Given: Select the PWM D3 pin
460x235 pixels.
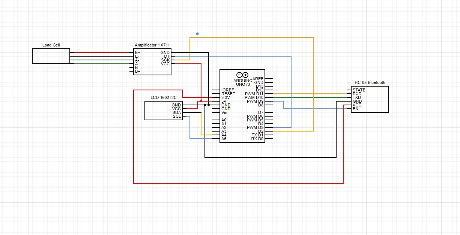Looking at the screenshot, I should [x=256, y=127].
